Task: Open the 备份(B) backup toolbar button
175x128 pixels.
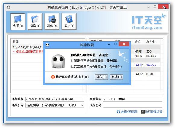Action: (x=35, y=22)
